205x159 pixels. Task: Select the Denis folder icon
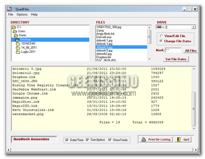tap(16, 36)
